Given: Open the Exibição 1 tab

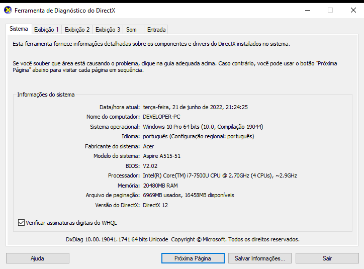Looking at the screenshot, I should click(47, 30).
